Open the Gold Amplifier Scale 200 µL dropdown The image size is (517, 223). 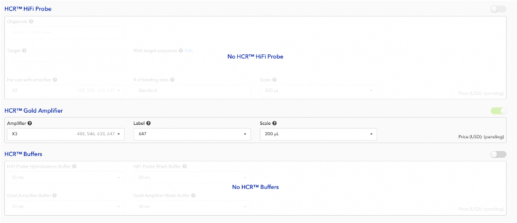coord(318,134)
